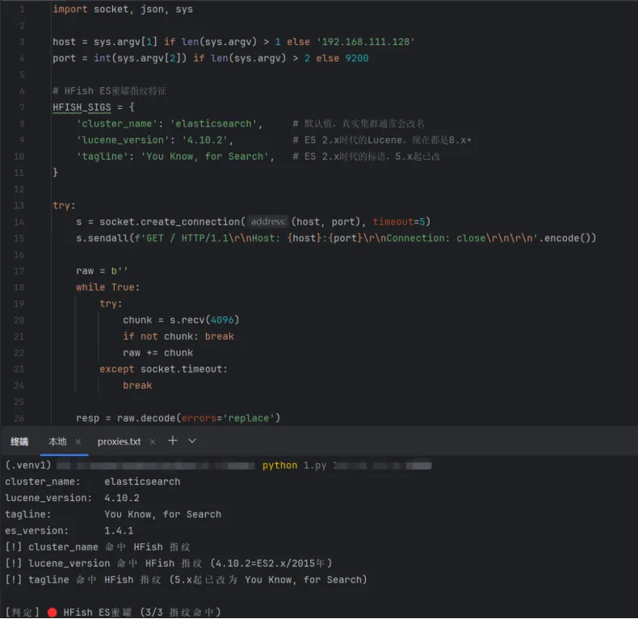638x619 pixels.
Task: Click the errors='replace' argument
Action: 229,418
